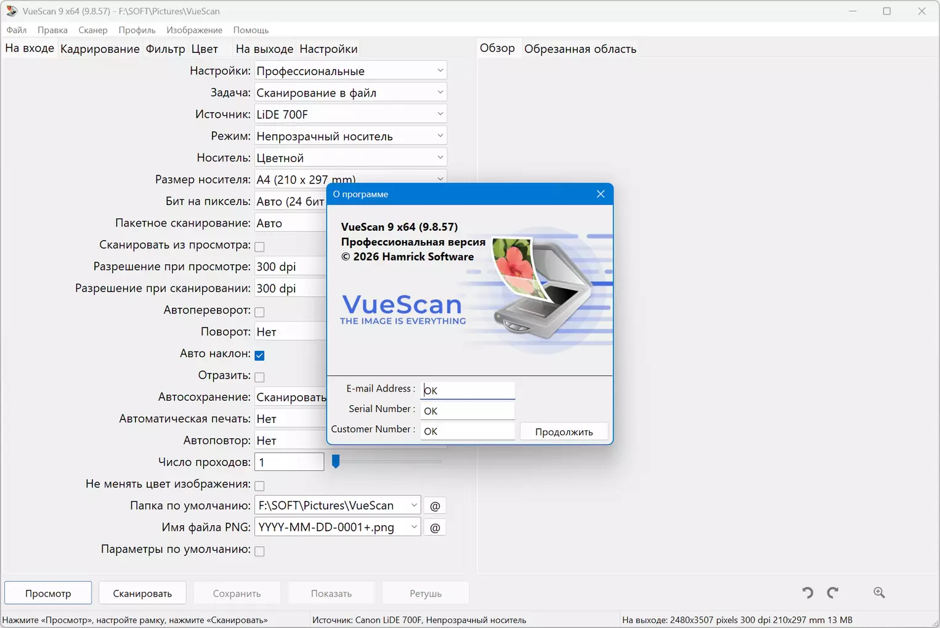Image resolution: width=940 pixels, height=628 pixels.
Task: Click the @ button next to PNG file name
Action: [435, 528]
